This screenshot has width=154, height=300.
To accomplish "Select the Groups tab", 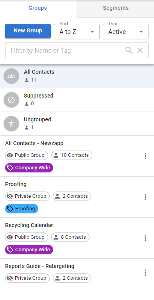I will point(38,8).
